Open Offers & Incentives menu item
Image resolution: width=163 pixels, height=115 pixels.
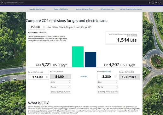click(108, 9)
